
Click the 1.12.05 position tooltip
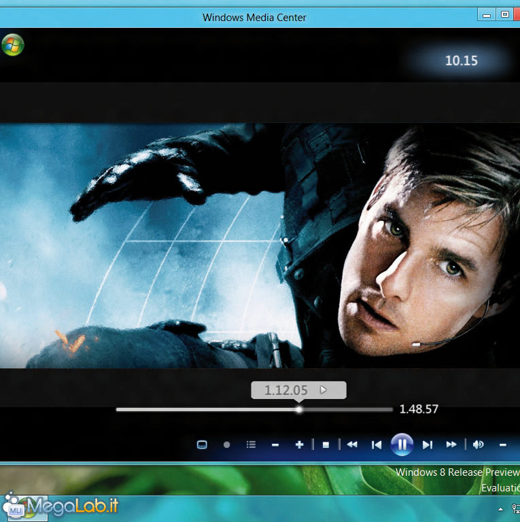(x=298, y=390)
